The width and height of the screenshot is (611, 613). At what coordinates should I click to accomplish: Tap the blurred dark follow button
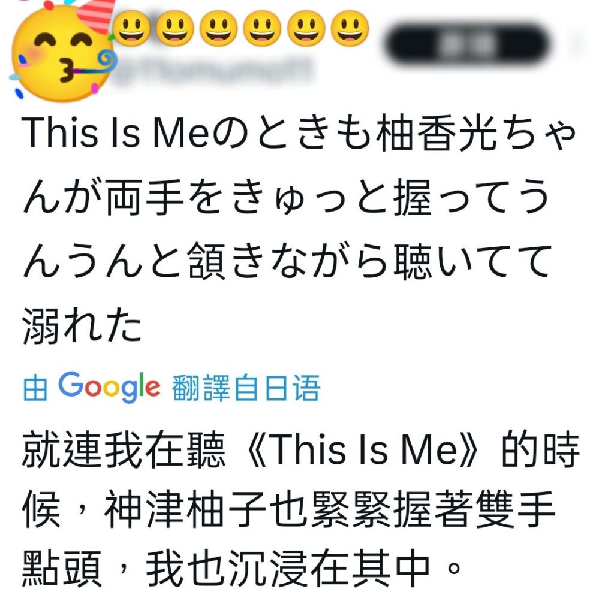[468, 44]
